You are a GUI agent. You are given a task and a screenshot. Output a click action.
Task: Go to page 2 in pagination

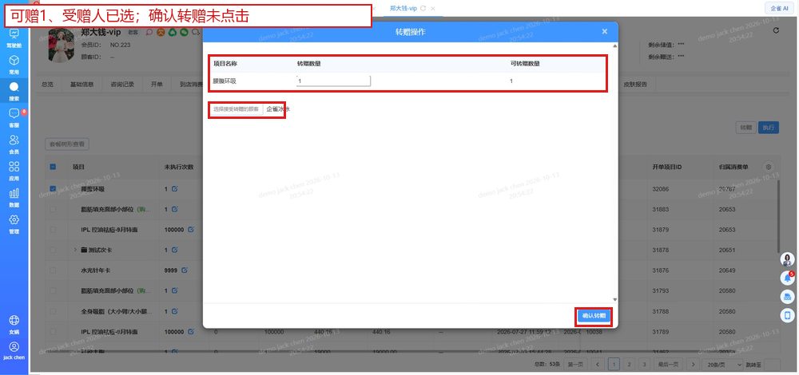[630, 365]
